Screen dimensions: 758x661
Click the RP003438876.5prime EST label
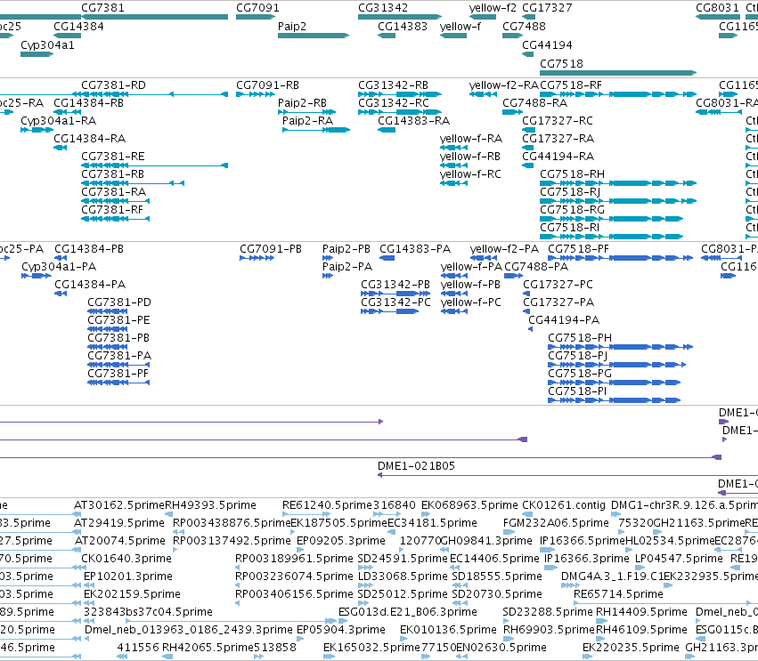tap(232, 523)
